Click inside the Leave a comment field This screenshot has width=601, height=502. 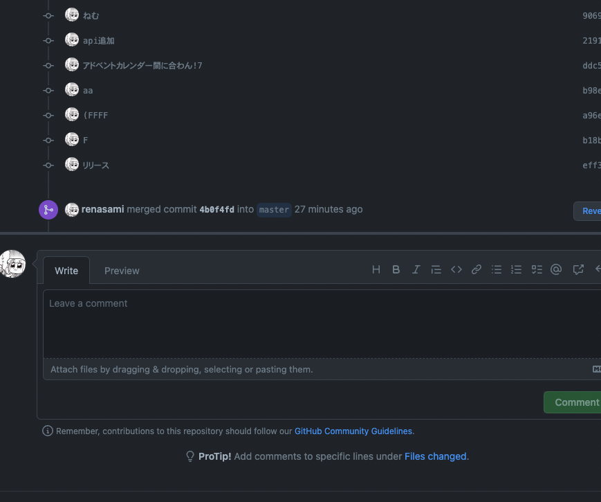pos(277,323)
